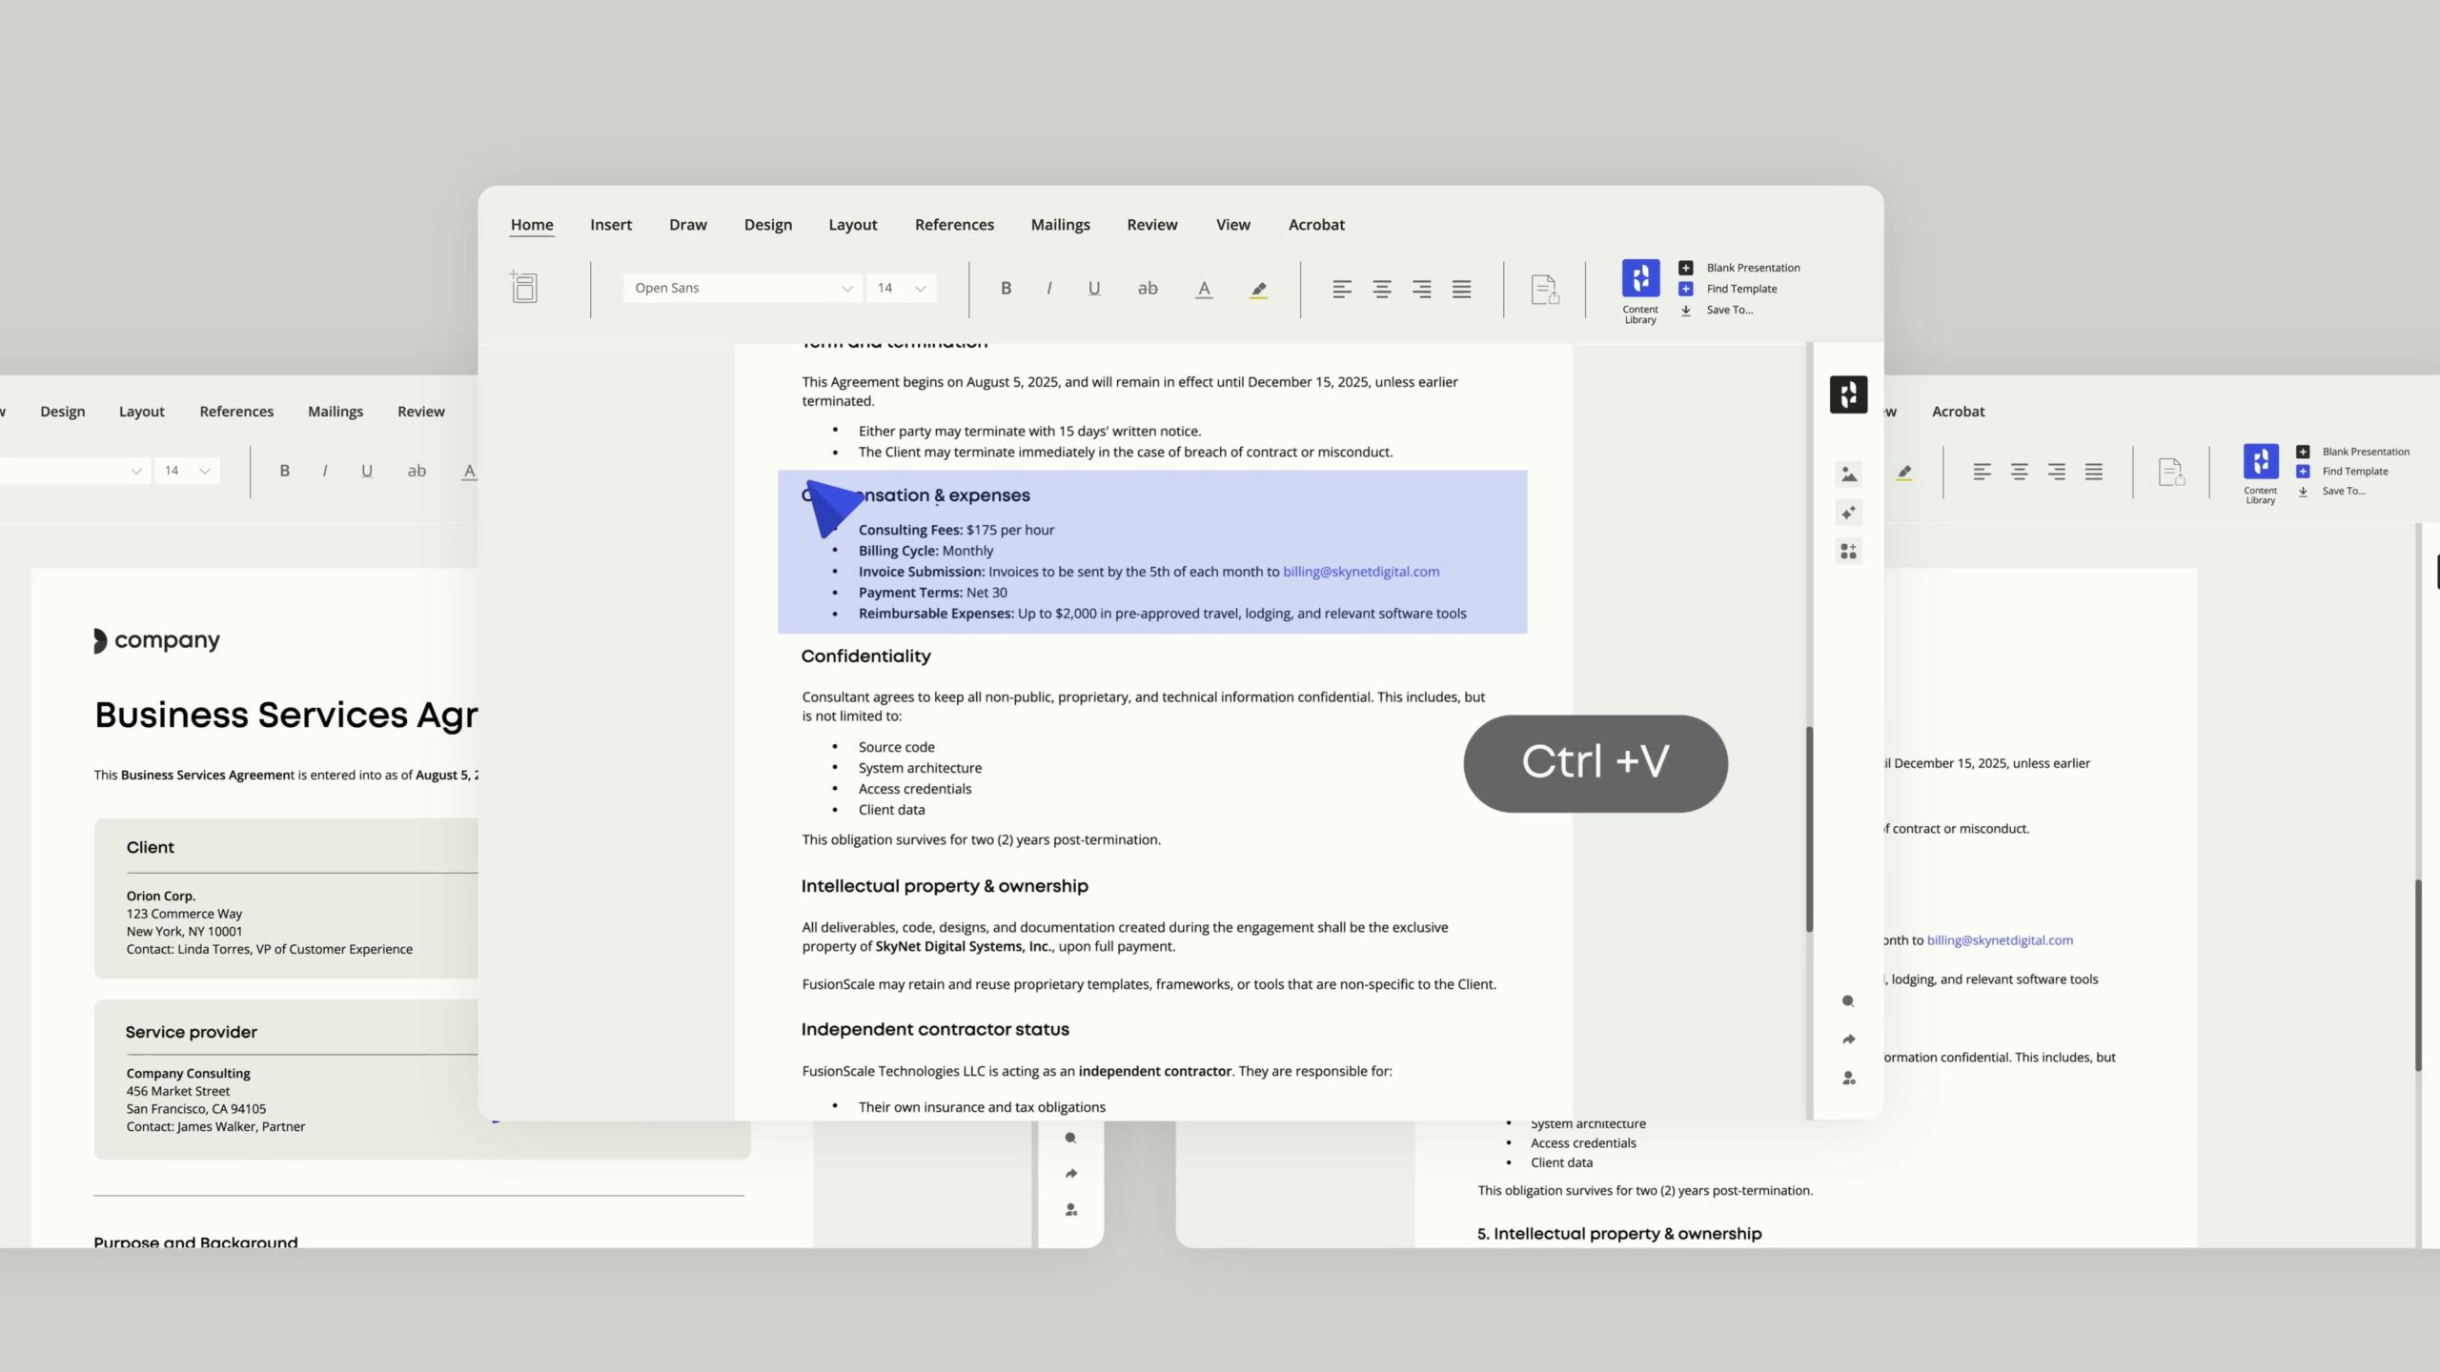Open Review tab in front window
The image size is (2440, 1372).
pos(1152,225)
